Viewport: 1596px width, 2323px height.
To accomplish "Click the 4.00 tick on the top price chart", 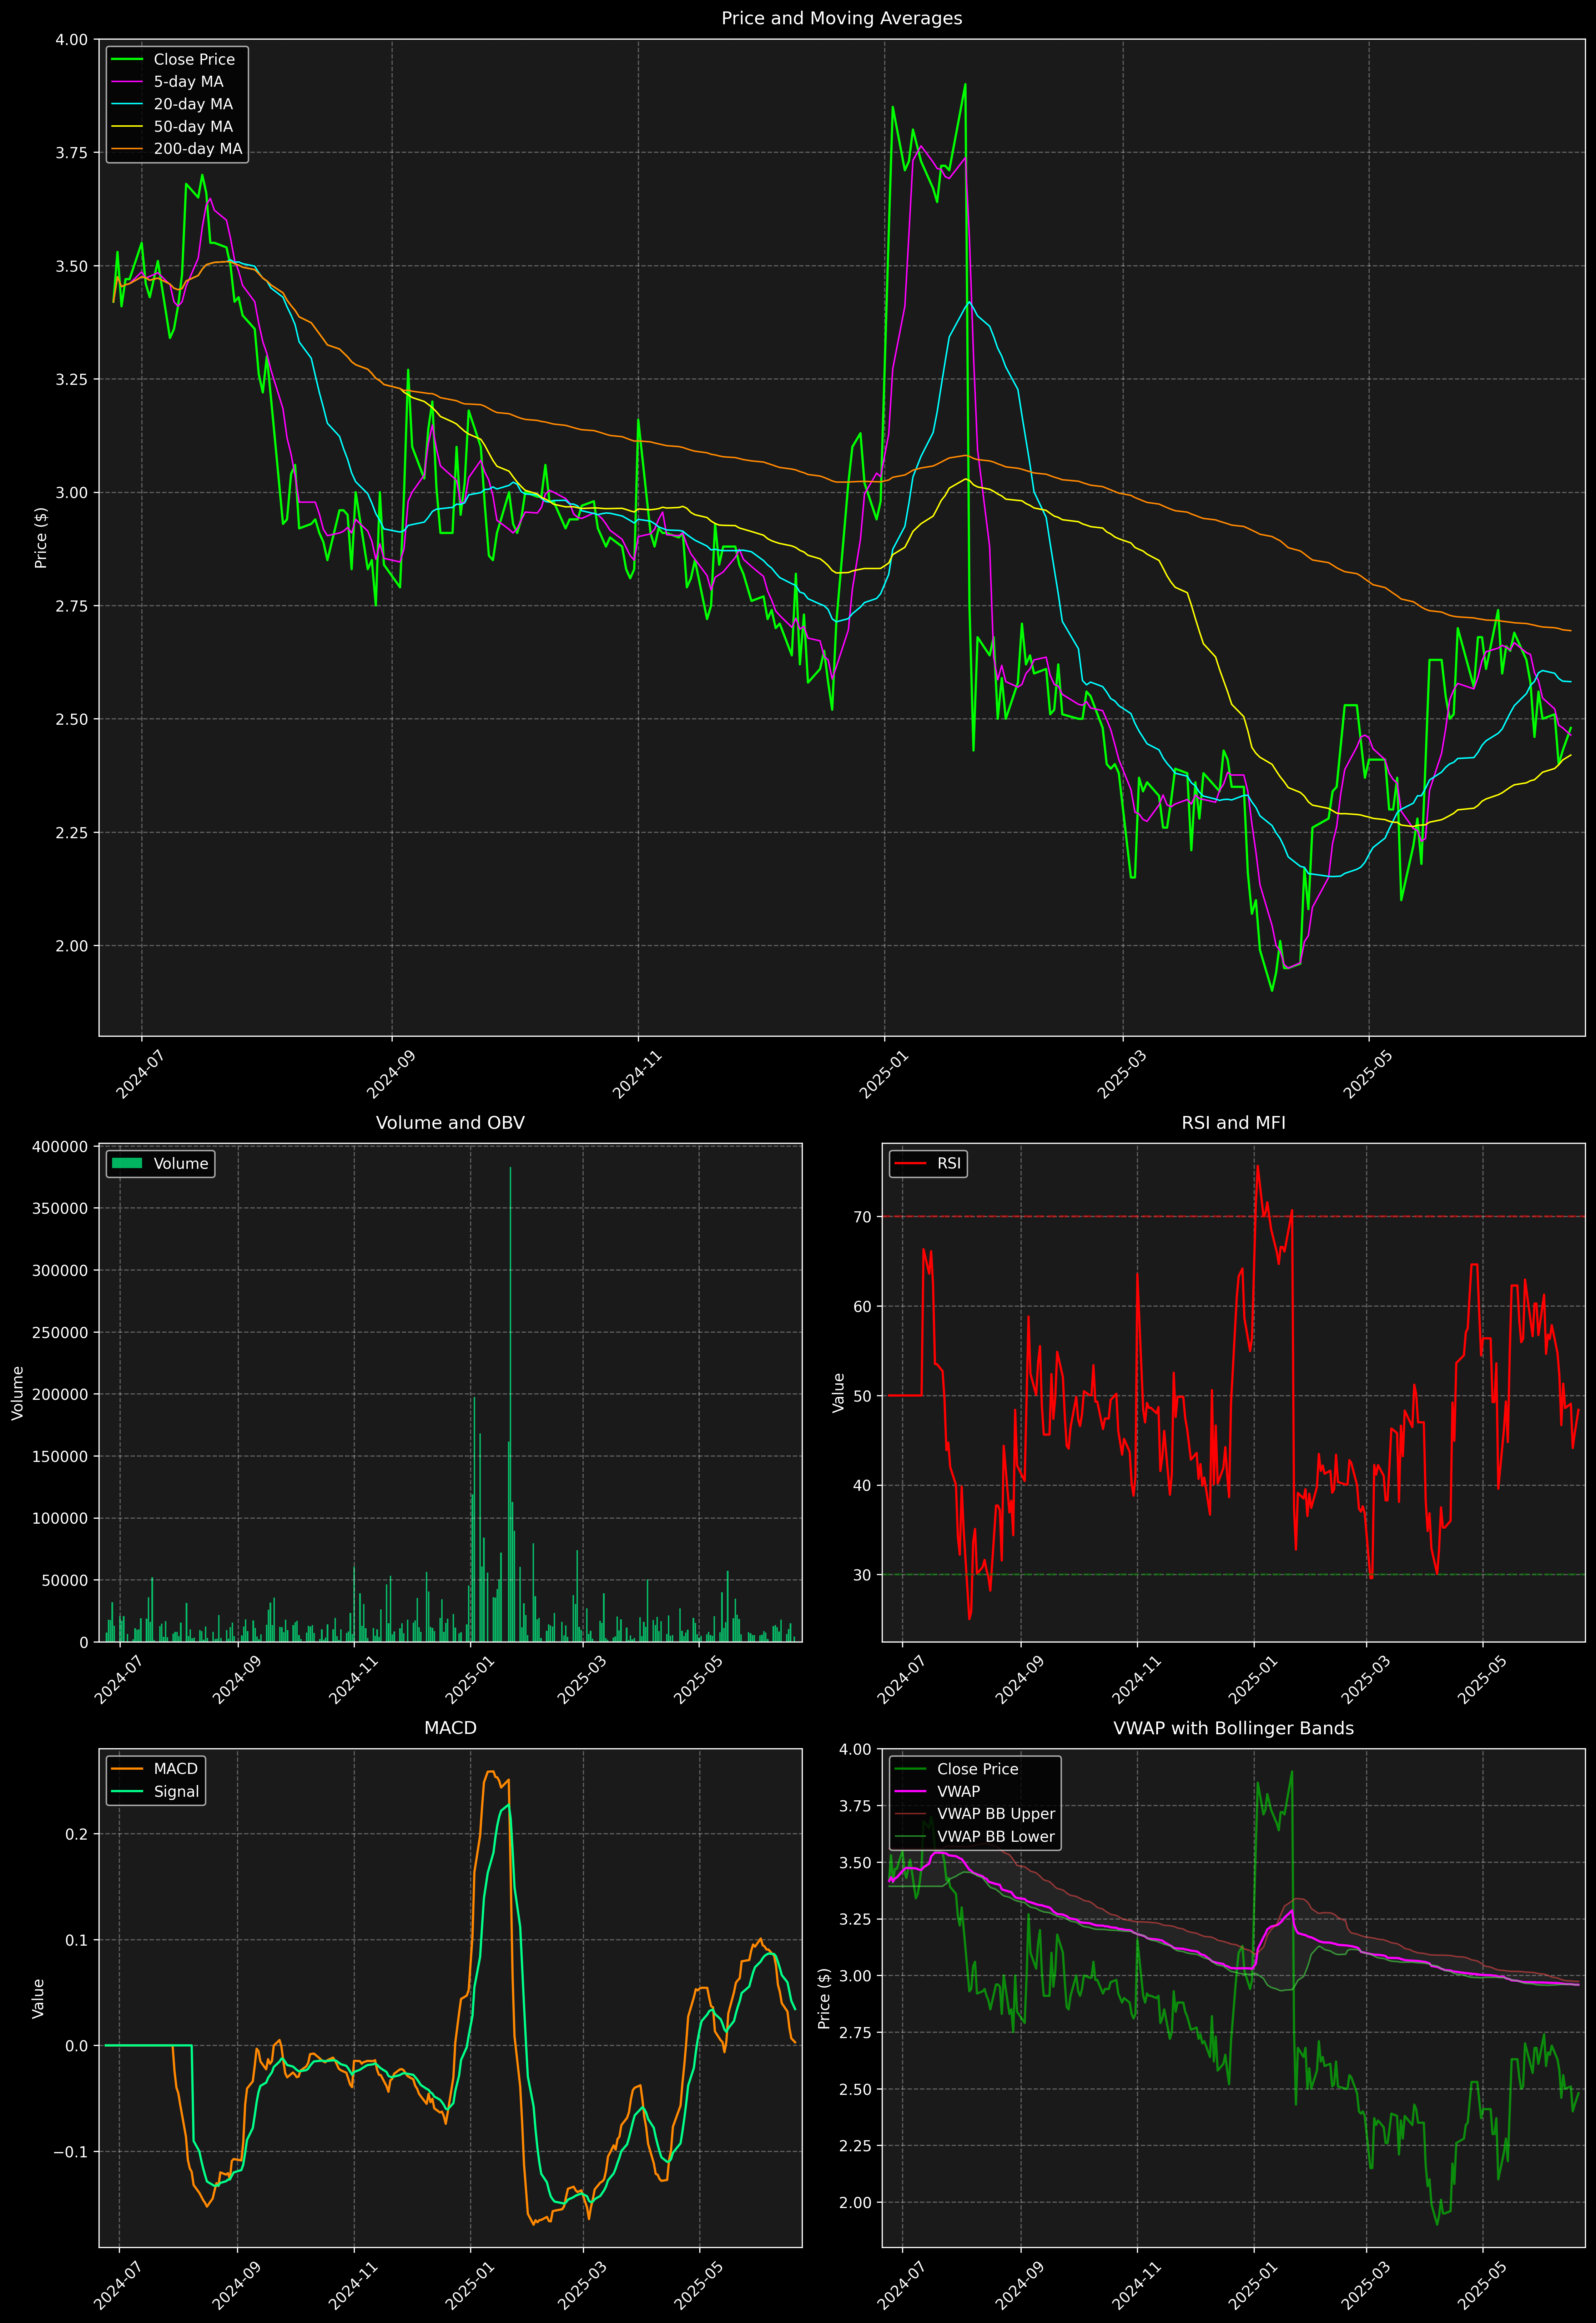I will tap(72, 40).
